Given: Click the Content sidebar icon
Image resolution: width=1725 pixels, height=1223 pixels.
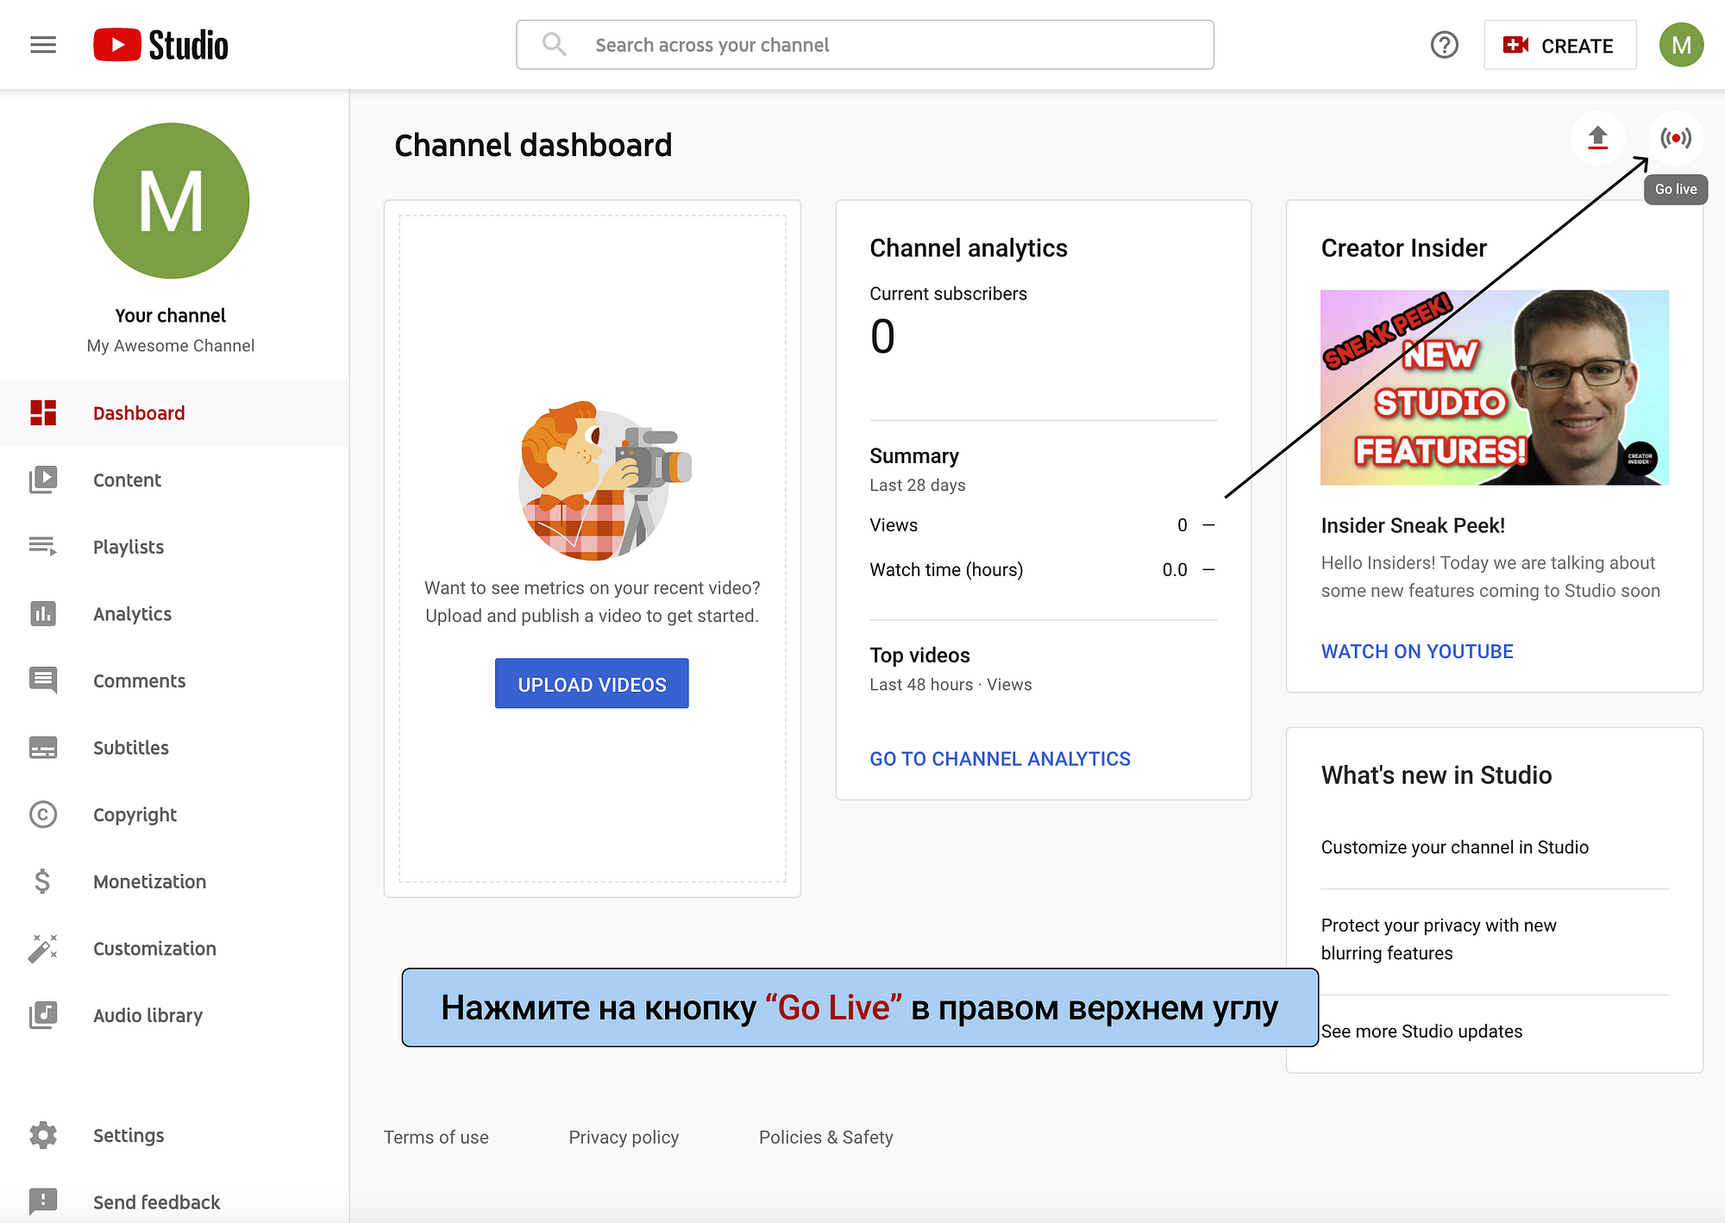Looking at the screenshot, I should tap(43, 480).
